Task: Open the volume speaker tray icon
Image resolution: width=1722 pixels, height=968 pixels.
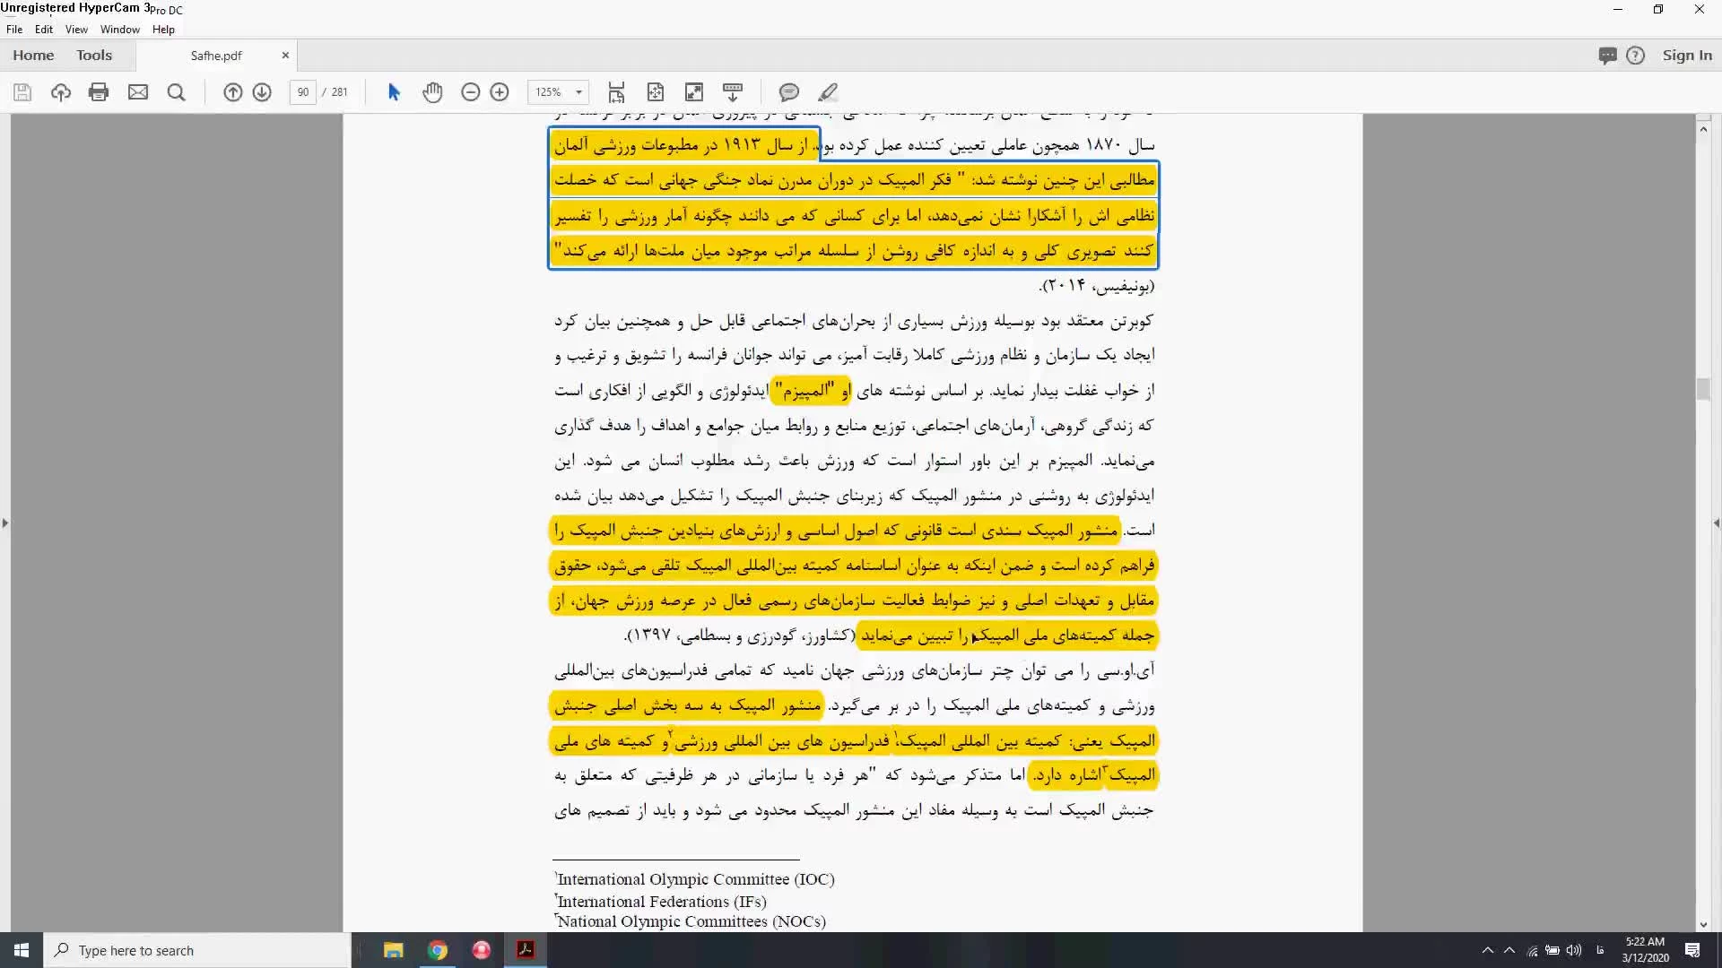Action: click(x=1574, y=950)
